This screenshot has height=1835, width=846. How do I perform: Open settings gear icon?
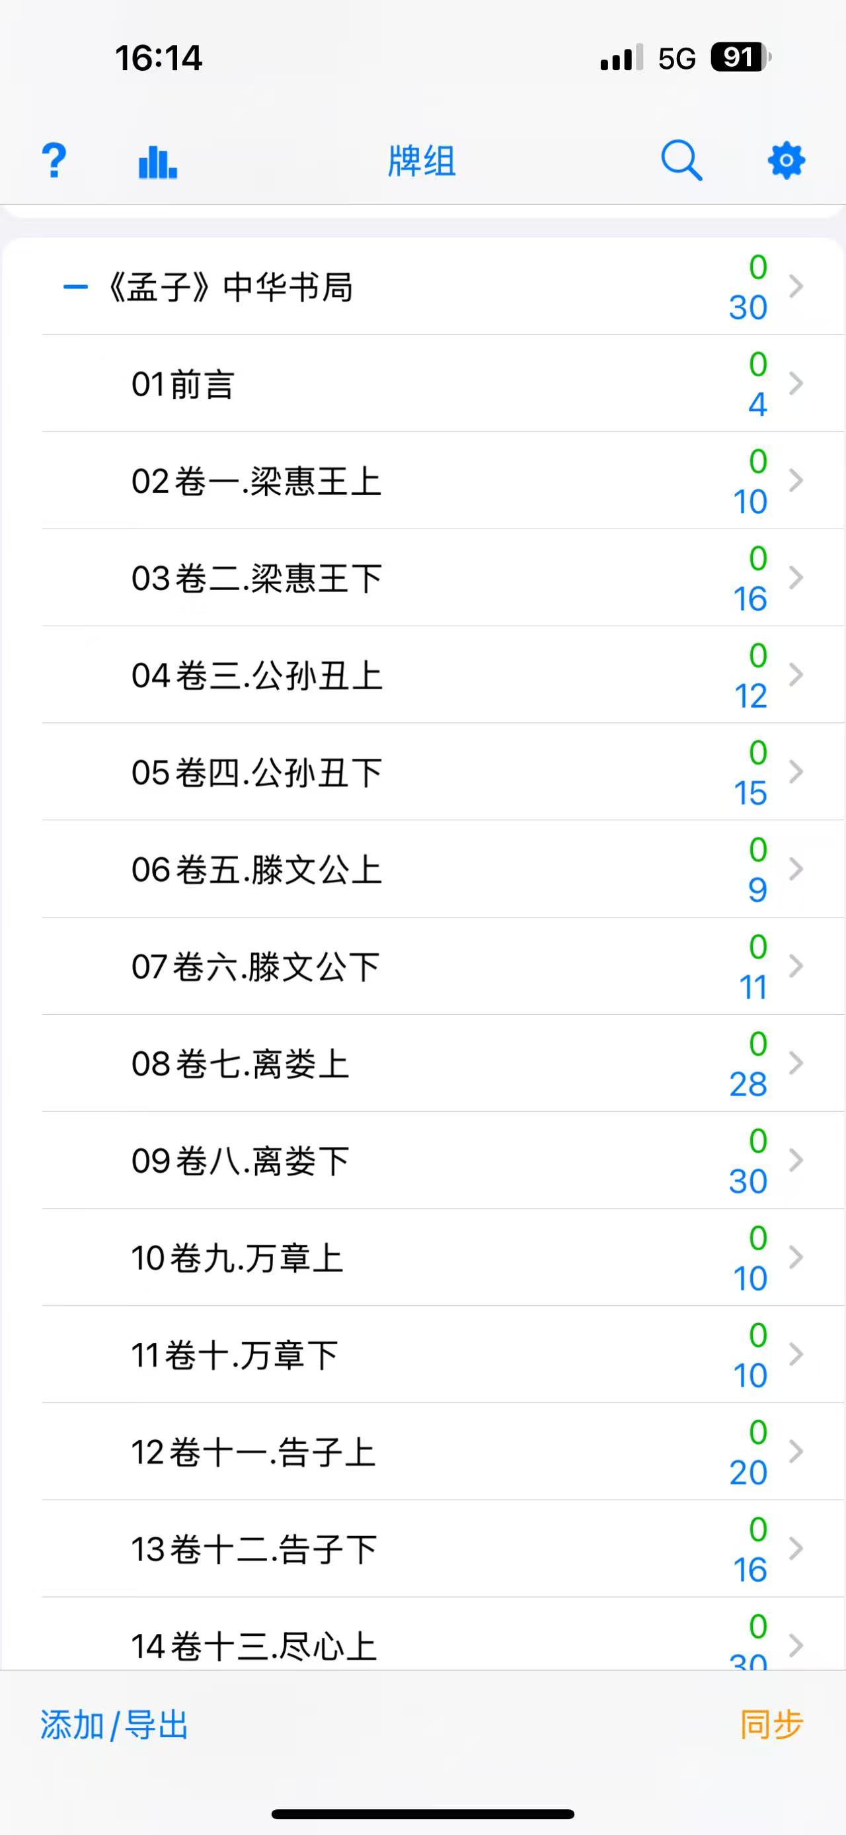[785, 160]
